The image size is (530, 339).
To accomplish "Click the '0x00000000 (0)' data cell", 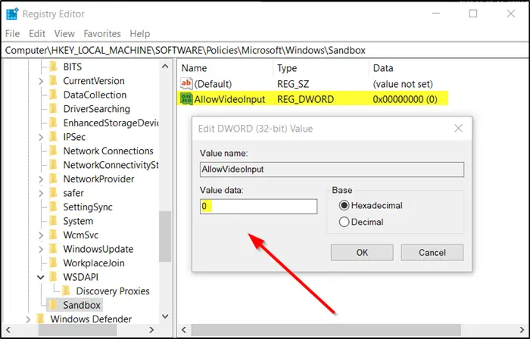I will click(405, 99).
